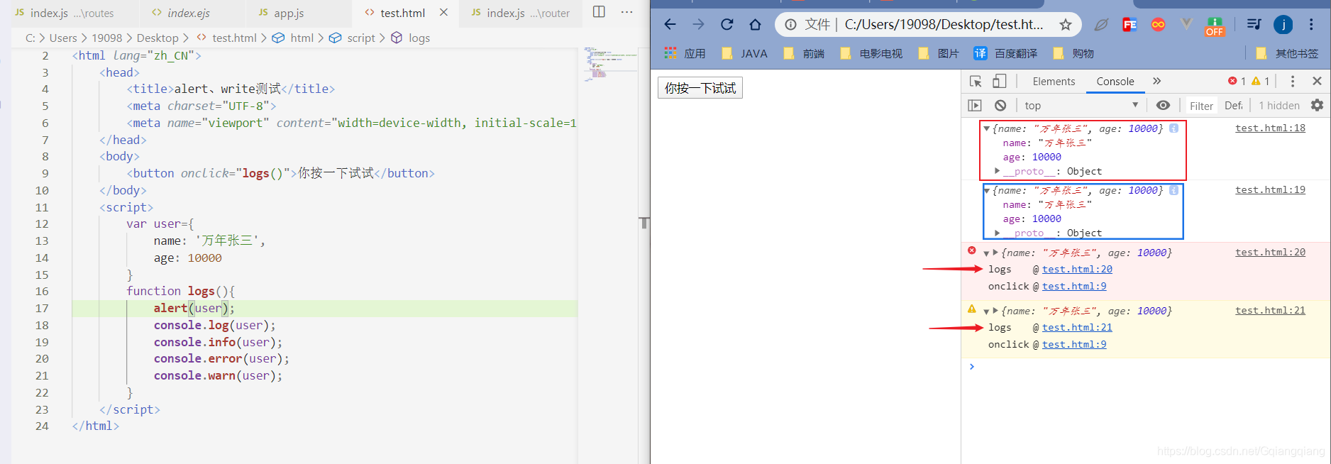This screenshot has height=464, width=1331.
Task: Open the right-side source link test.html:20
Action: pyautogui.click(x=1270, y=253)
